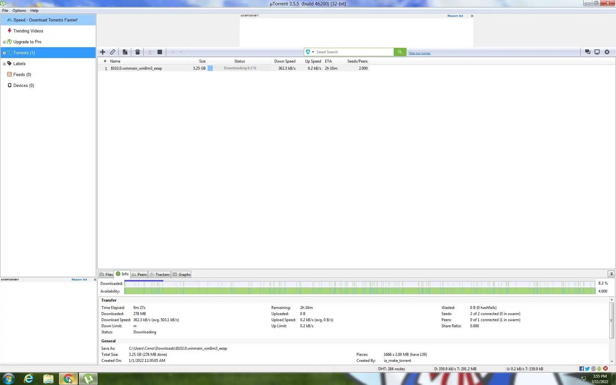Click the Report Ad link above banner

pos(455,16)
